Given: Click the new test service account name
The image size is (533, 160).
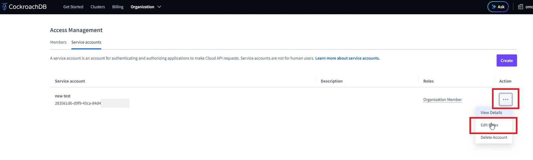Looking at the screenshot, I should click(x=63, y=96).
